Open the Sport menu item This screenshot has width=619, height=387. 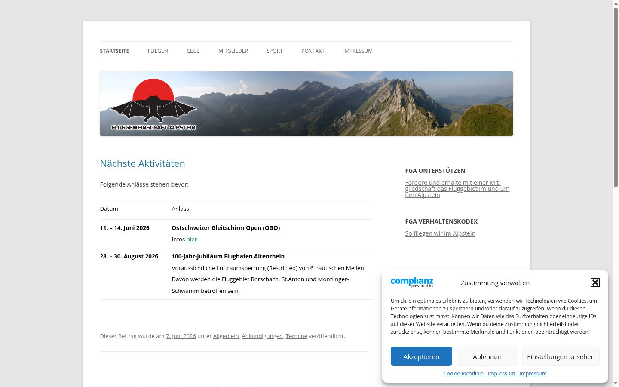pyautogui.click(x=275, y=51)
